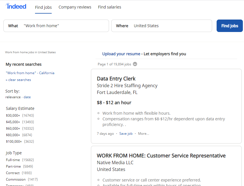Click the Job Type heading
The width and height of the screenshot is (244, 186).
click(x=14, y=153)
